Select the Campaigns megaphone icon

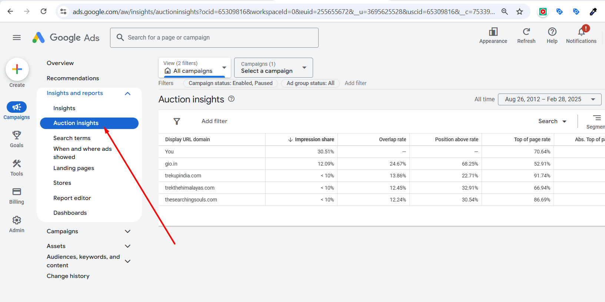(17, 107)
